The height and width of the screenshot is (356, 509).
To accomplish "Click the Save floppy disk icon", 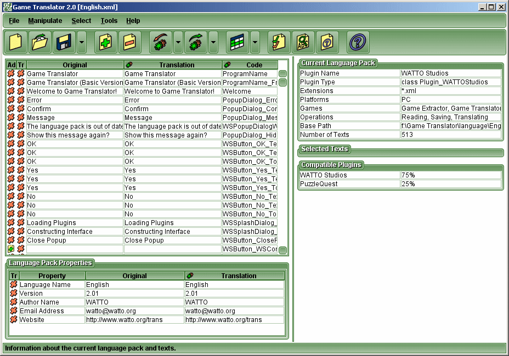I will click(x=64, y=42).
